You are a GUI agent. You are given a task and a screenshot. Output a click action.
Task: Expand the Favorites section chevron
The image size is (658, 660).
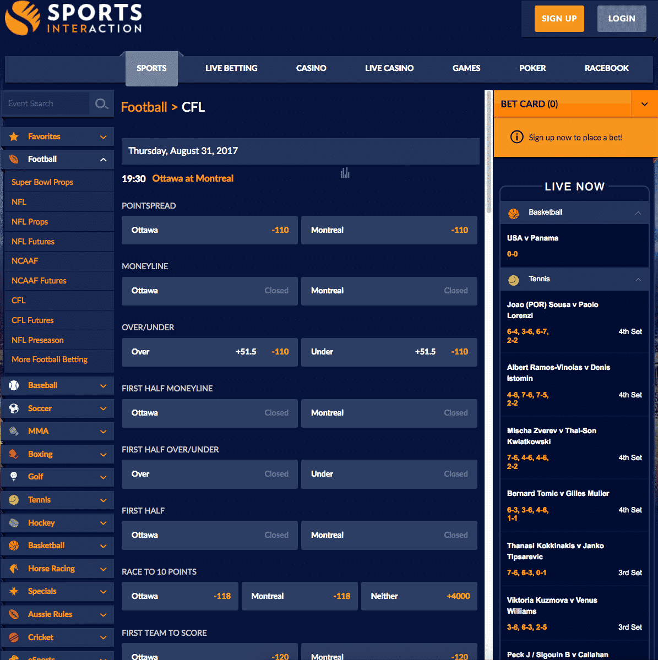(103, 137)
